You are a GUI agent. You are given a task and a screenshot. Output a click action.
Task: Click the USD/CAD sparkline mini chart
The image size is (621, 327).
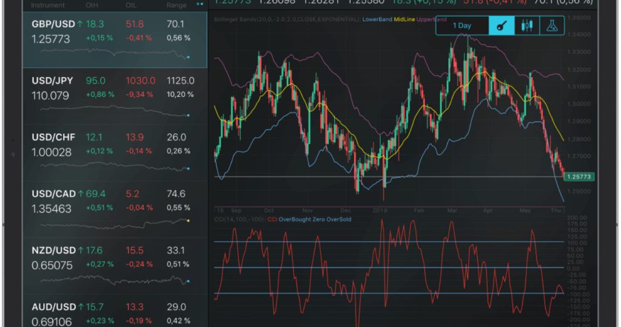(x=115, y=224)
